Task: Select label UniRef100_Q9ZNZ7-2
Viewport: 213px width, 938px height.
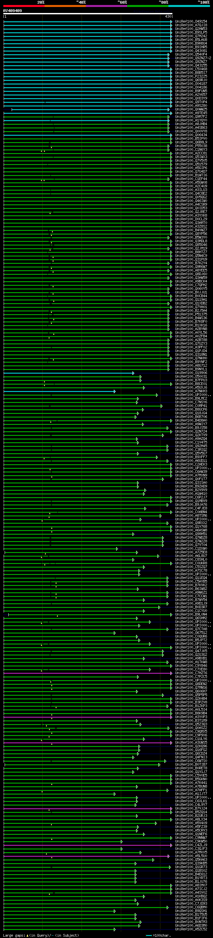Action: [x=193, y=58]
